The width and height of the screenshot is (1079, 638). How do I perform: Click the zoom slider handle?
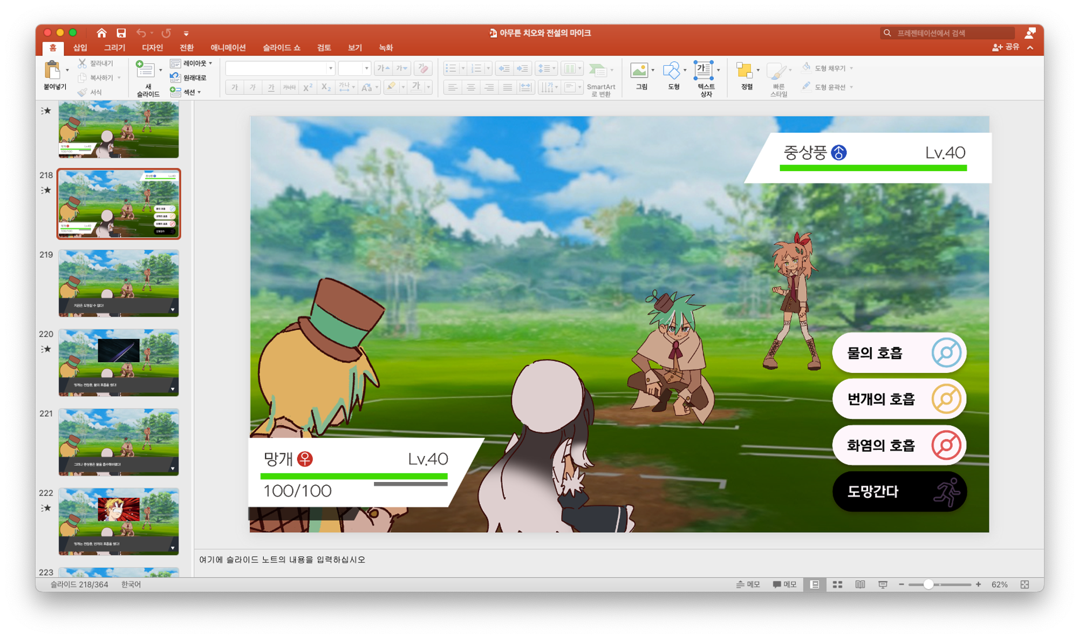pyautogui.click(x=928, y=585)
